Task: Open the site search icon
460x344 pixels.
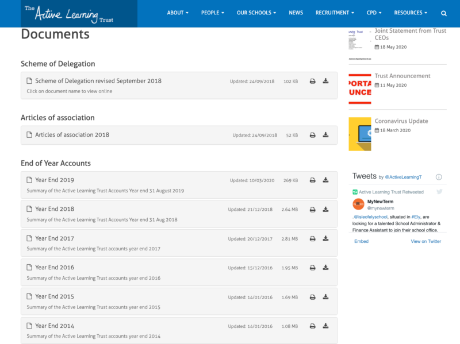Action: [x=444, y=13]
